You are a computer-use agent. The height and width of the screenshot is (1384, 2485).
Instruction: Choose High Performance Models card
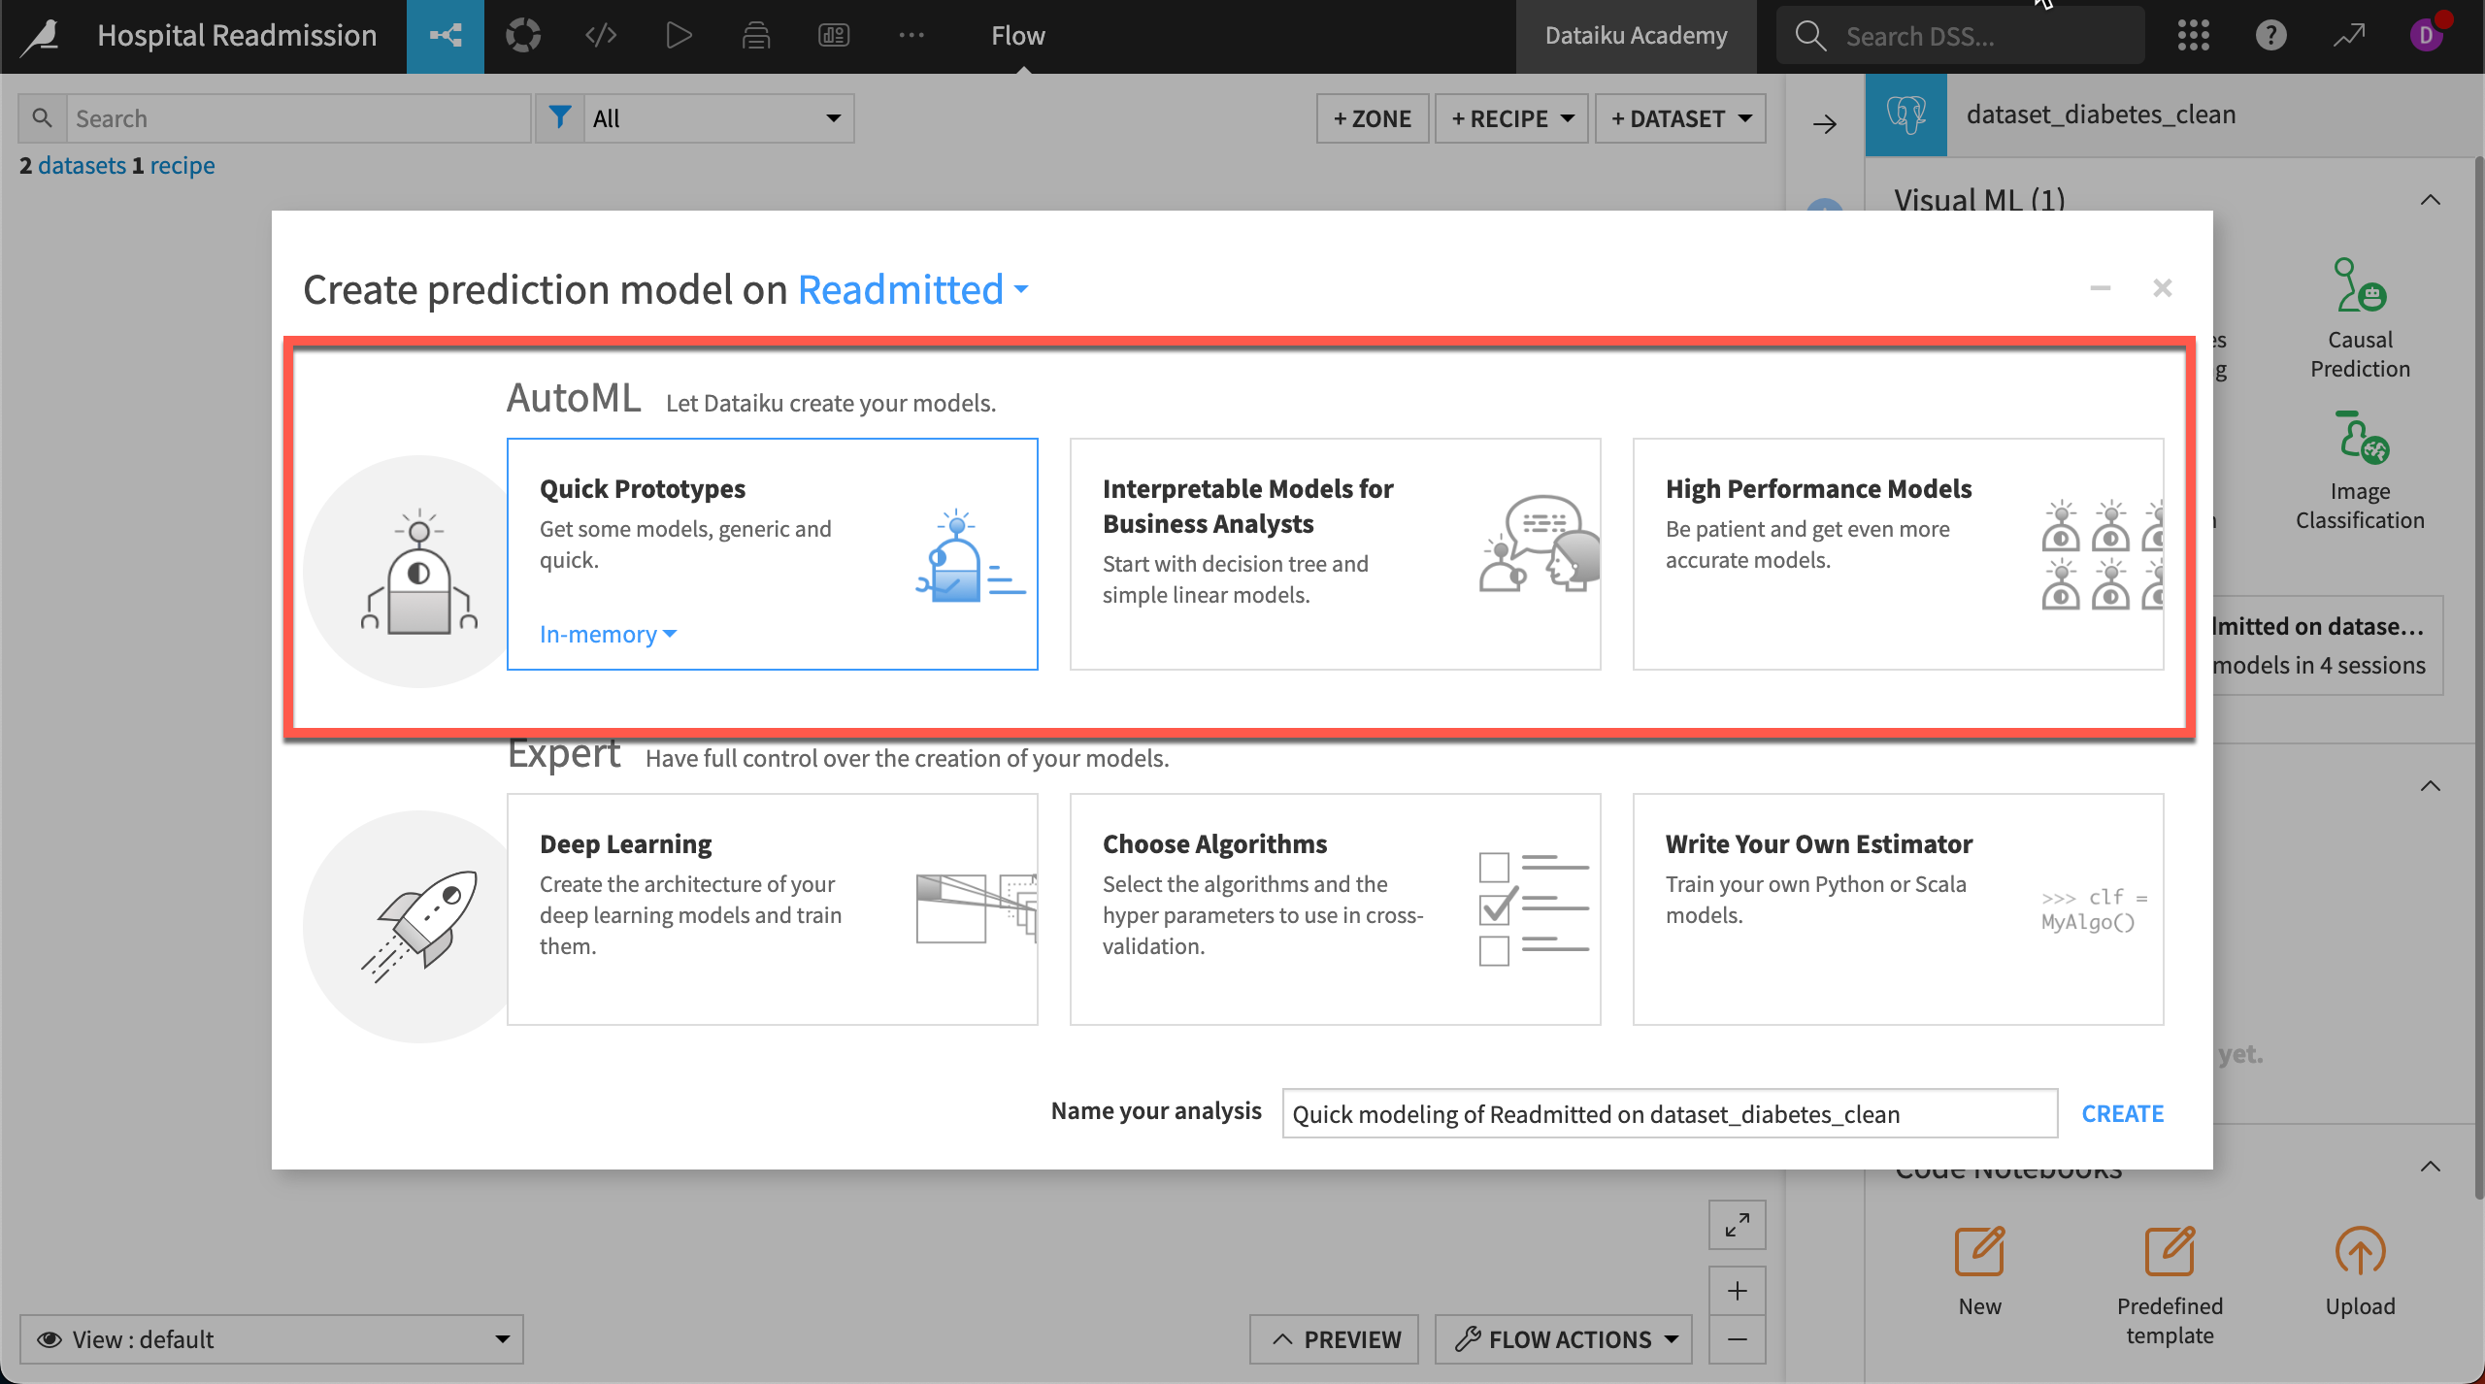pyautogui.click(x=1898, y=553)
